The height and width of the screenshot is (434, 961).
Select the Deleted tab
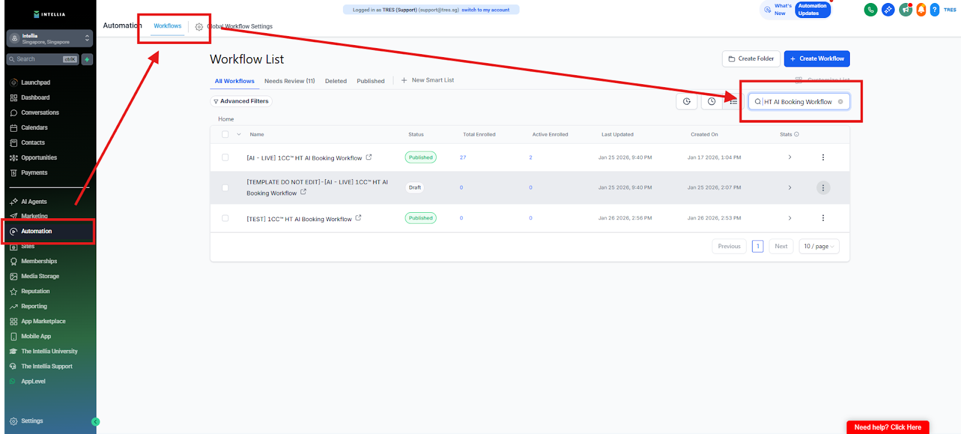pos(336,81)
